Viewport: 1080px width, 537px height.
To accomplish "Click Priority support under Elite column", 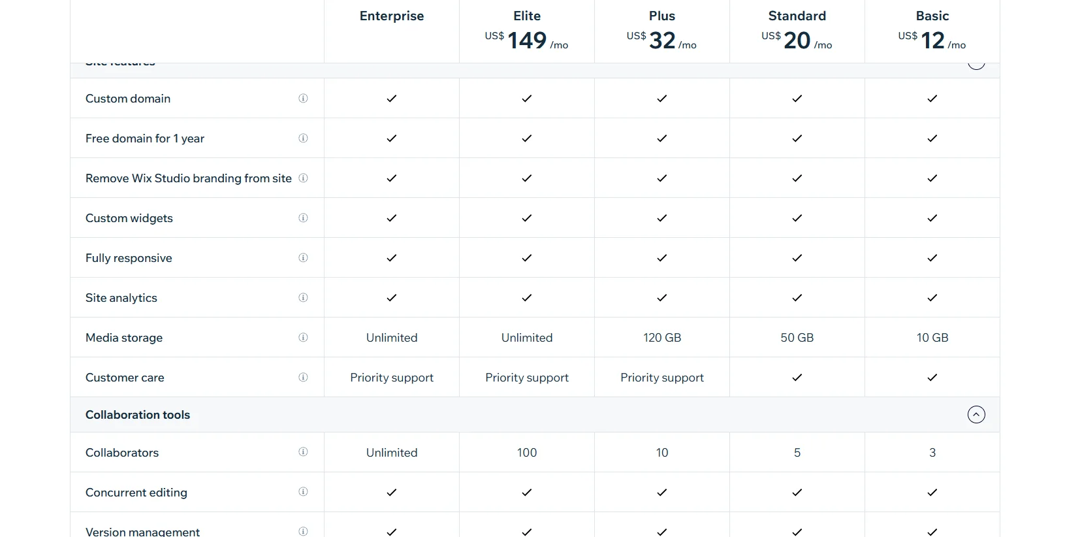I will [527, 378].
